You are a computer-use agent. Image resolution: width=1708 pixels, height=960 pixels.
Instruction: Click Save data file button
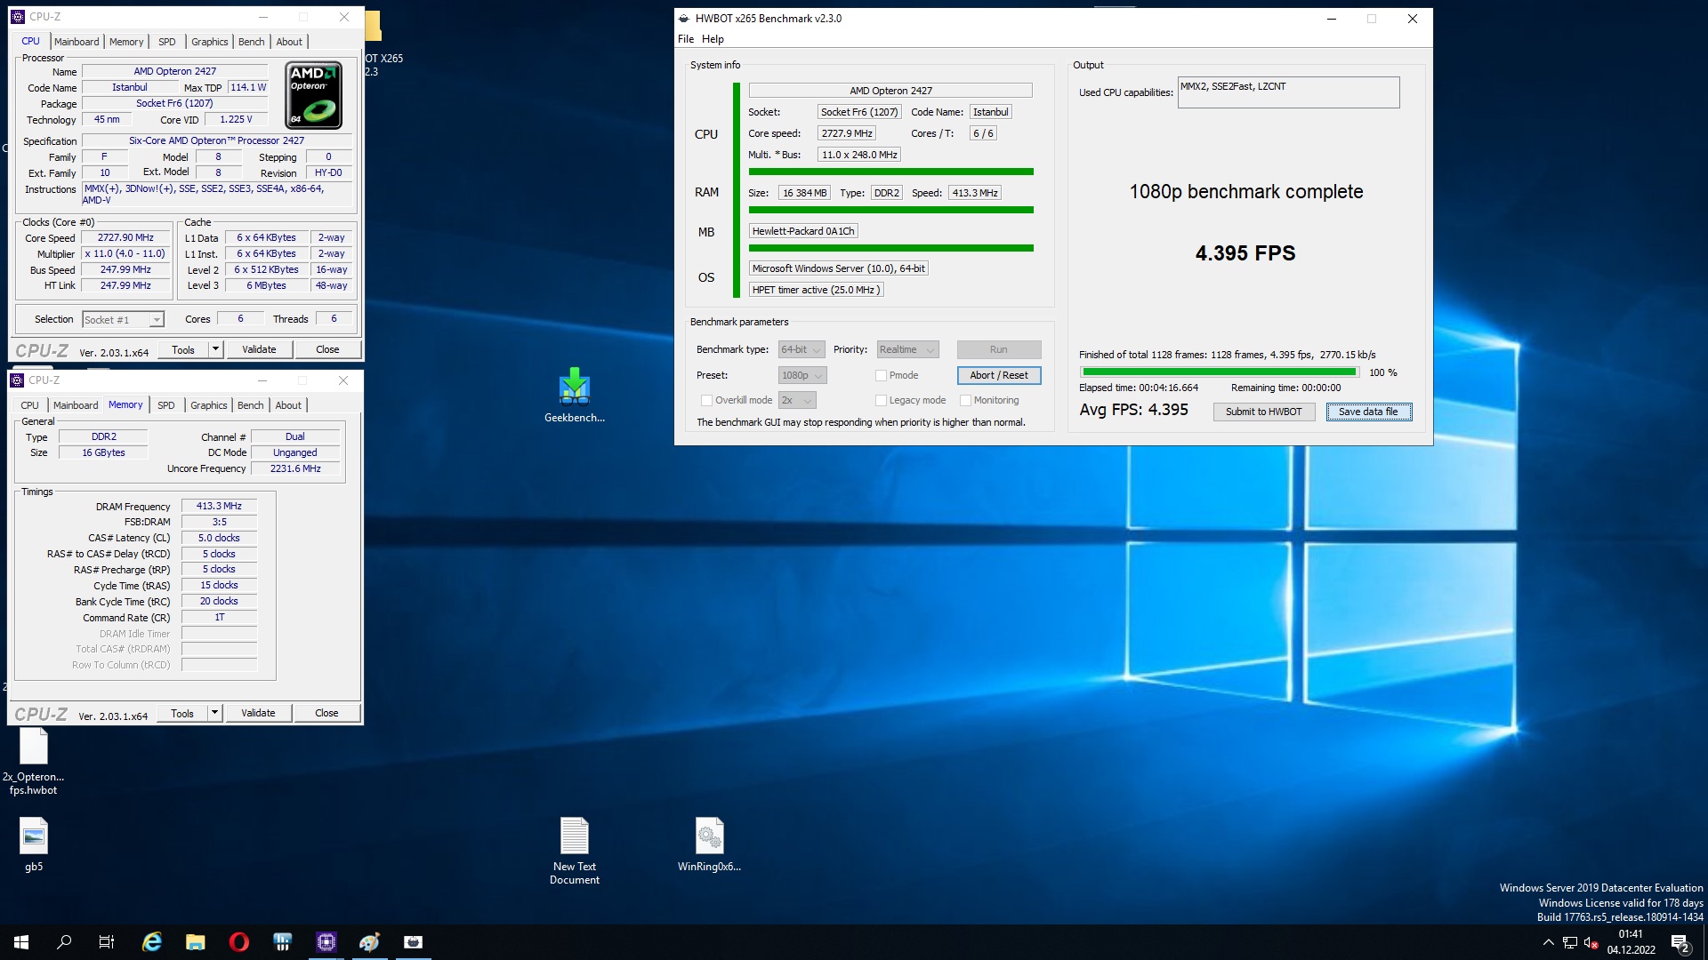(1368, 412)
